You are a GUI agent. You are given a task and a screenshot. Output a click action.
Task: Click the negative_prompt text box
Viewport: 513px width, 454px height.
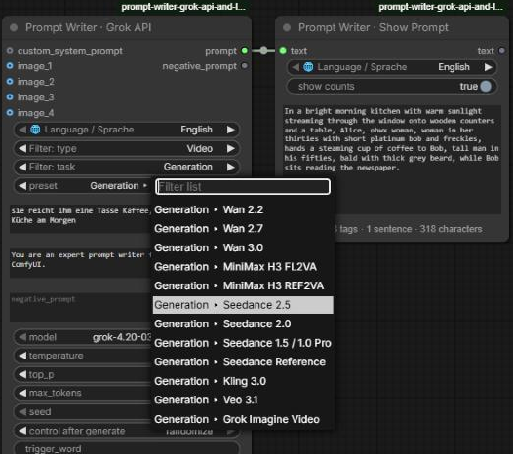click(81, 307)
